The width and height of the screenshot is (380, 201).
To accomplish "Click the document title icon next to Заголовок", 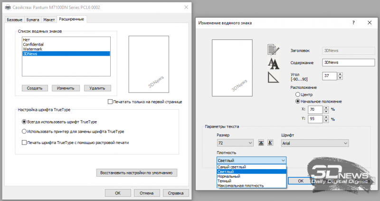I will [x=273, y=50].
